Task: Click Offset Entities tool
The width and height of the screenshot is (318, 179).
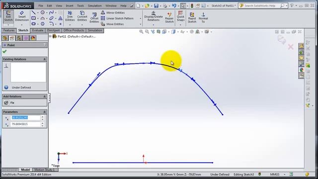Action: 94,17
